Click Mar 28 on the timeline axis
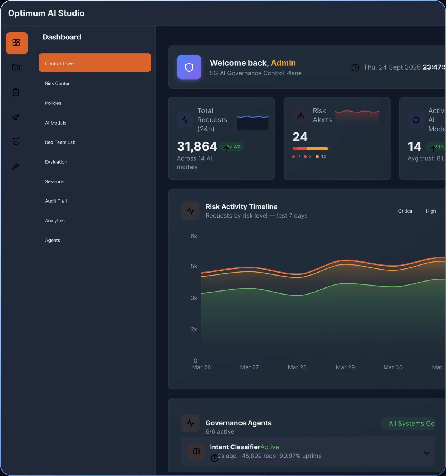 297,367
